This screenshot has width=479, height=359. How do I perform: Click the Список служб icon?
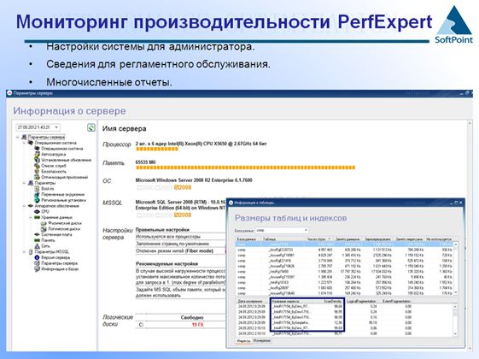pyautogui.click(x=37, y=166)
